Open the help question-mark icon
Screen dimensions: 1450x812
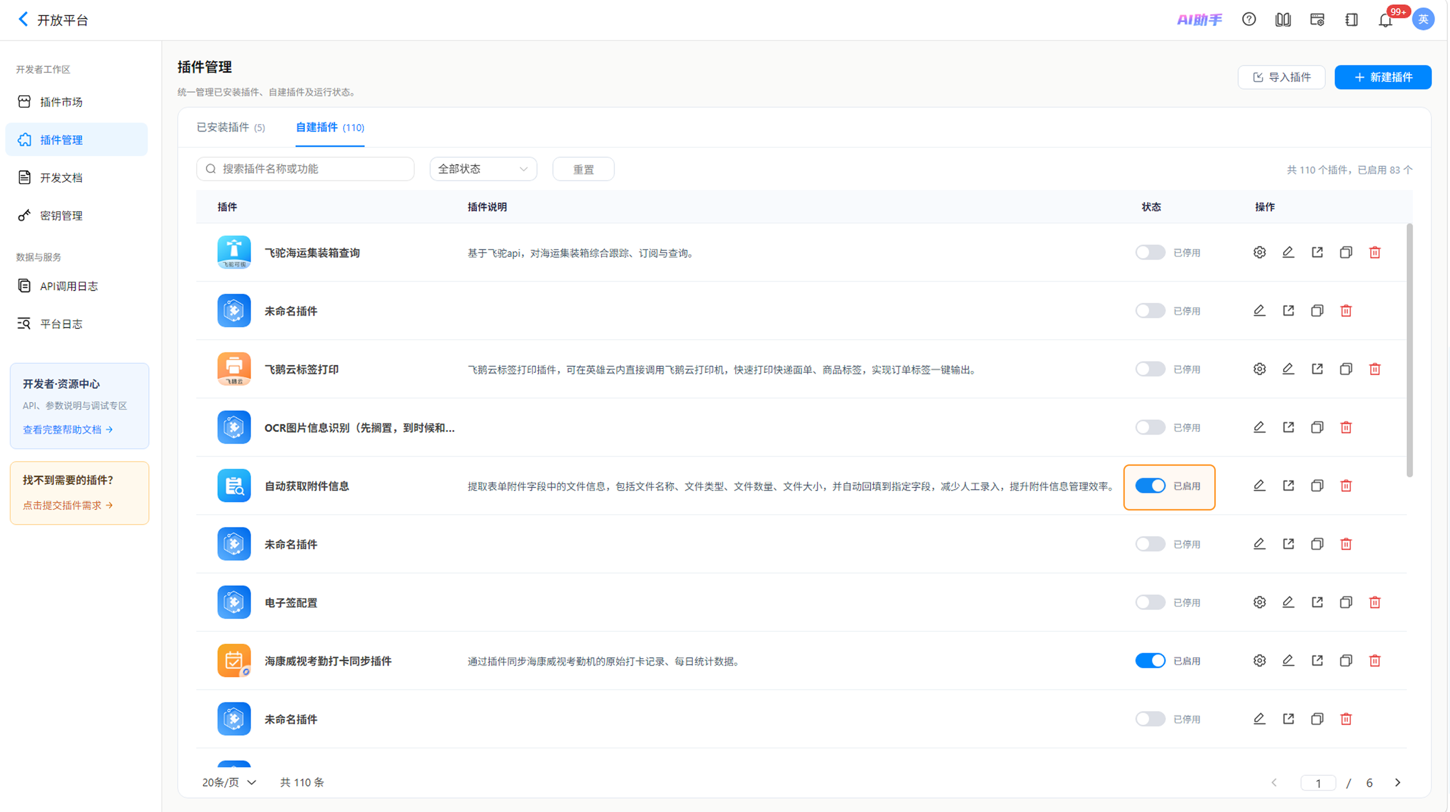pos(1248,20)
